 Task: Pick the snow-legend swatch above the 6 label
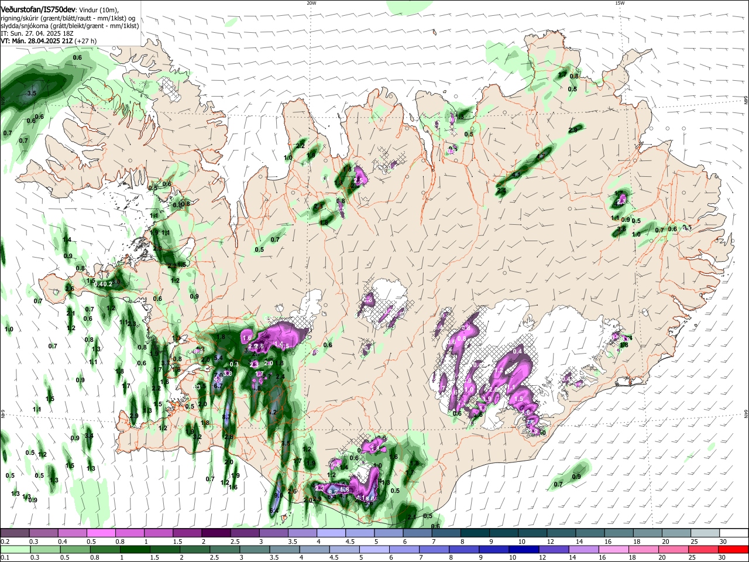(x=417, y=533)
